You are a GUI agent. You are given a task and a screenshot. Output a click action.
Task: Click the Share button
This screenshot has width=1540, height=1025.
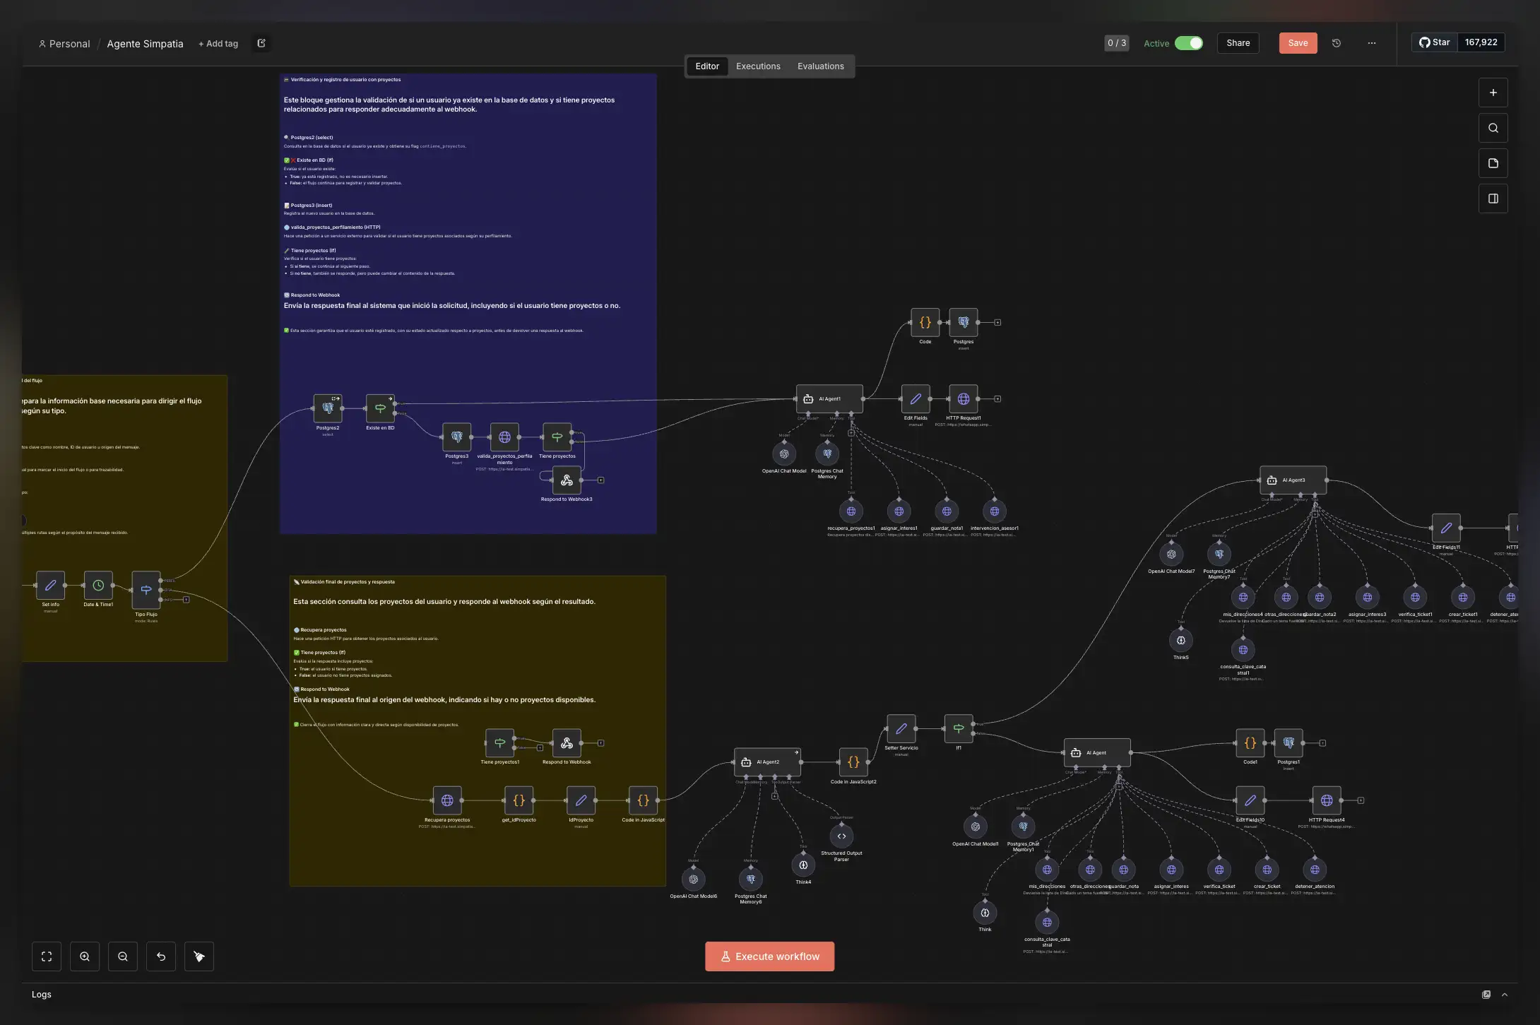click(1238, 43)
